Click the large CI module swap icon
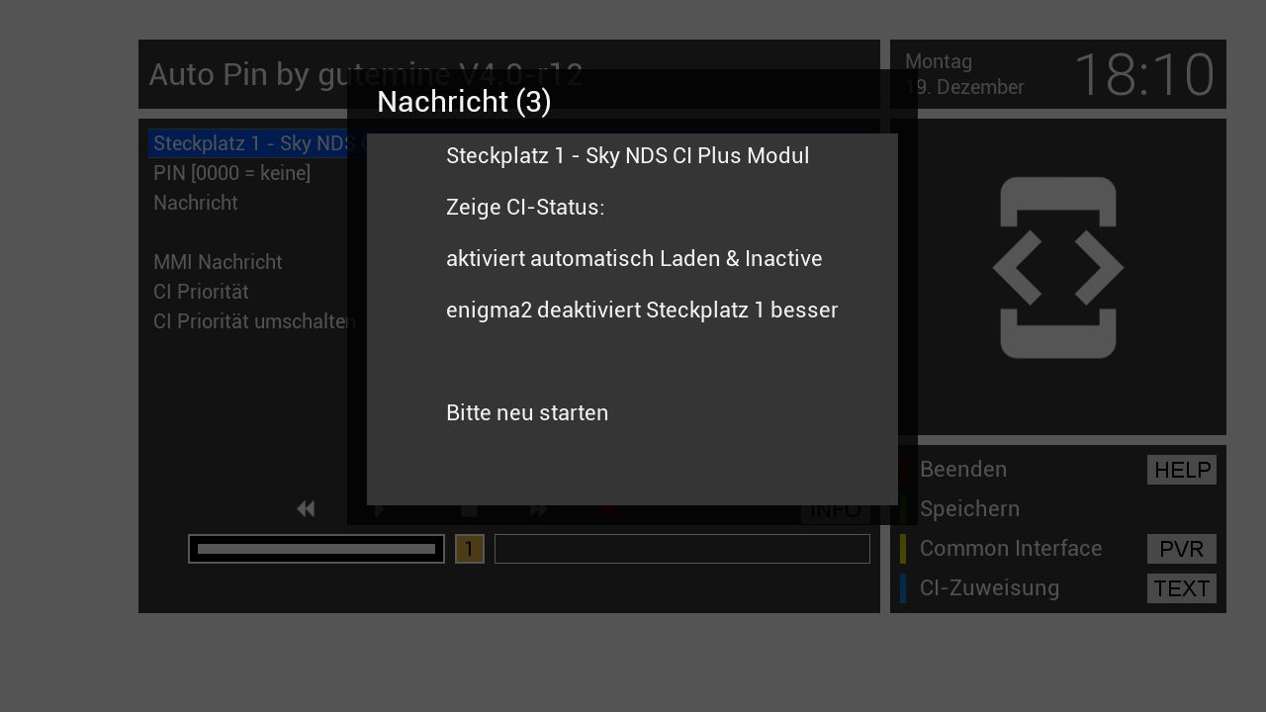This screenshot has width=1266, height=712. coord(1058,268)
